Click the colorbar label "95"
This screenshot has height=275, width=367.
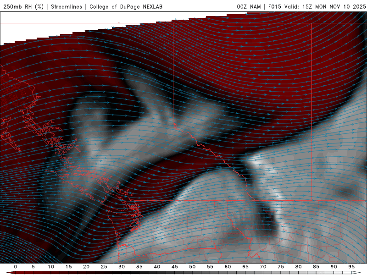click(351, 267)
